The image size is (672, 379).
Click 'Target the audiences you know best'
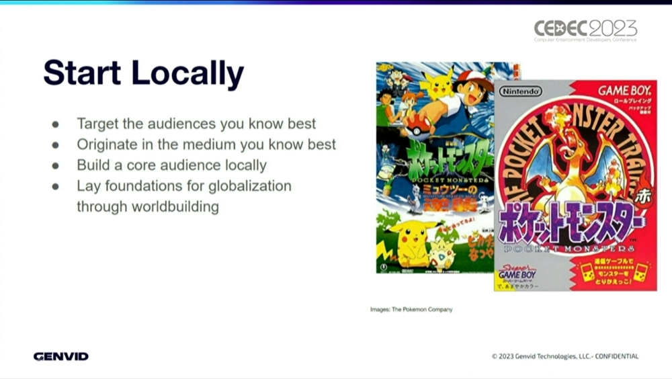point(196,124)
